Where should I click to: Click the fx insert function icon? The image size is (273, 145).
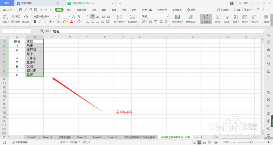click(47, 31)
